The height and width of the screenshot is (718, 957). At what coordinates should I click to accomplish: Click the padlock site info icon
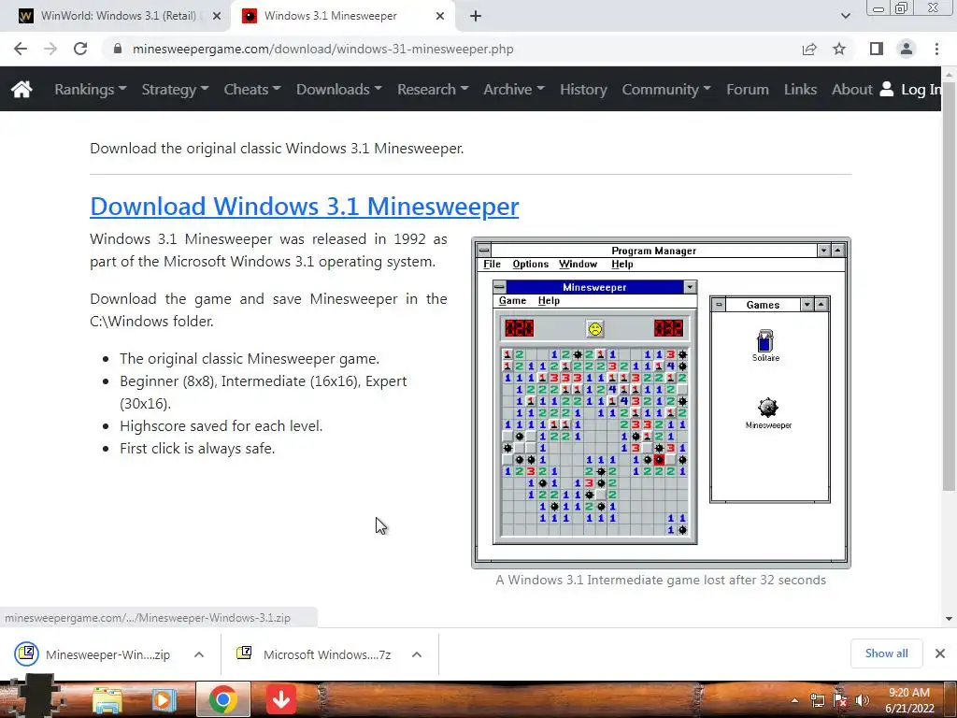tap(118, 49)
